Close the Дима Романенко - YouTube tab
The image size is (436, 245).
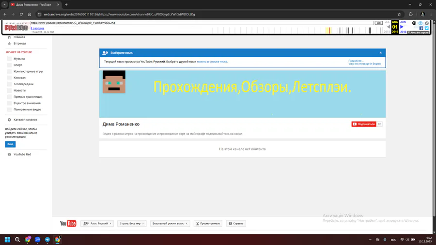pyautogui.click(x=58, y=5)
